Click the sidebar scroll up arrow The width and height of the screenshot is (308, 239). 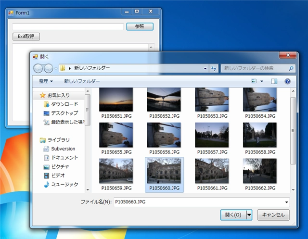[x=88, y=91]
